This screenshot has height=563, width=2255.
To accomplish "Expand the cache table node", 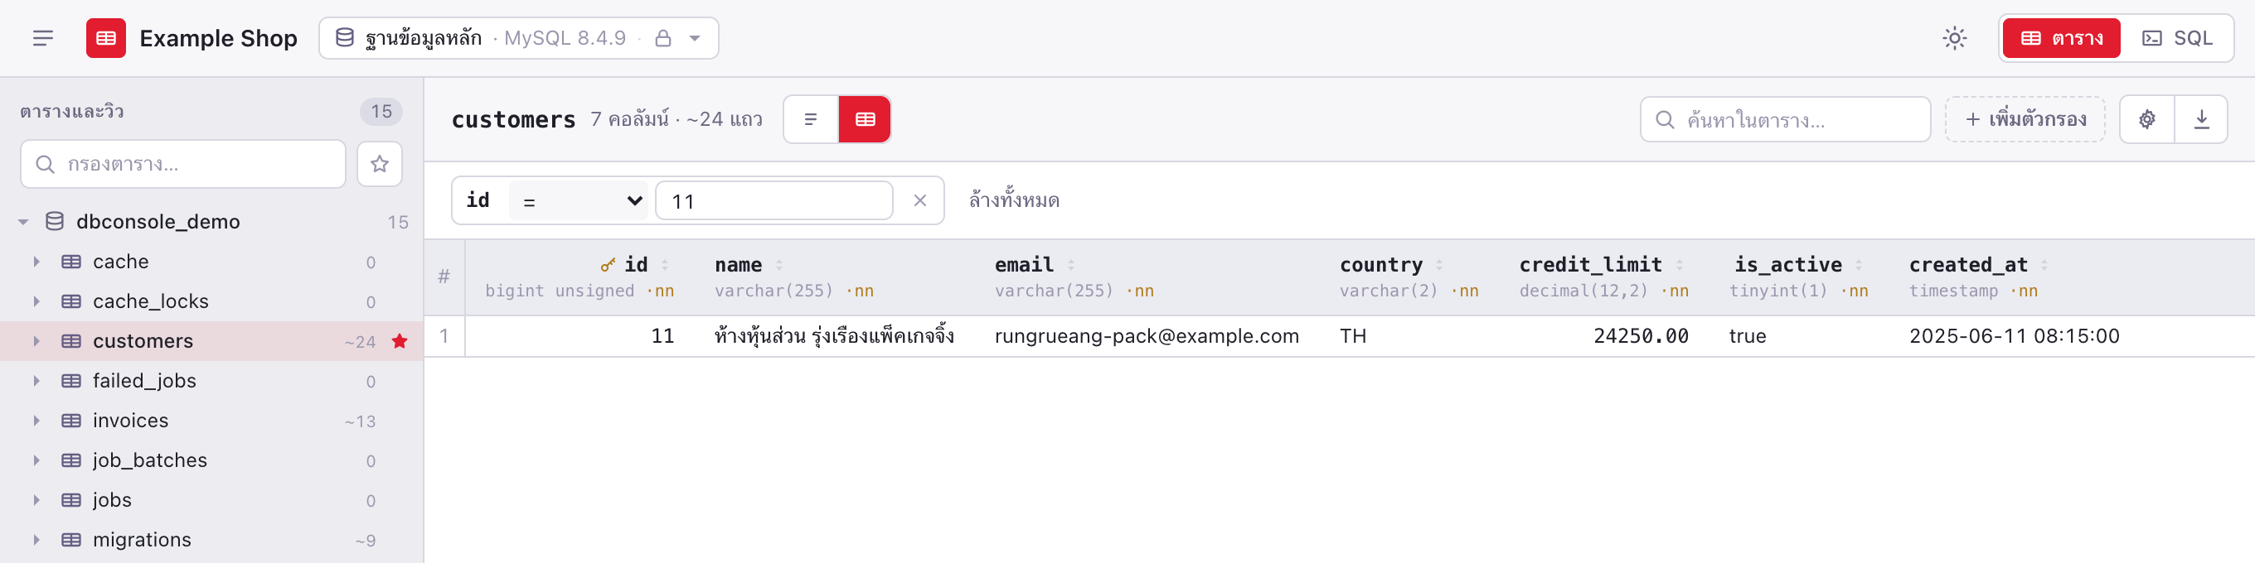I will pos(36,262).
